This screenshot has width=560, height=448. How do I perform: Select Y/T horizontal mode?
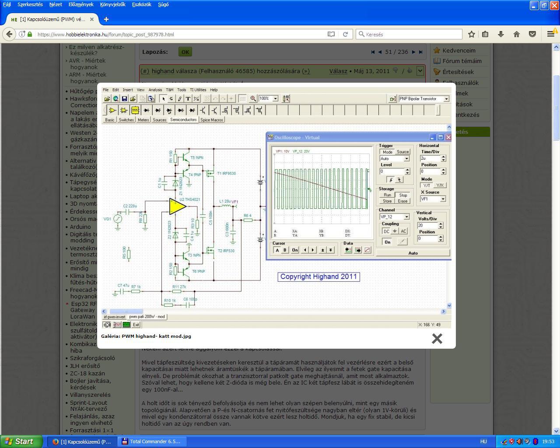tap(427, 185)
